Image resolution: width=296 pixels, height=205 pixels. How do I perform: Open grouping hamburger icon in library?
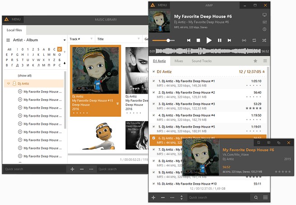[x=8, y=40]
